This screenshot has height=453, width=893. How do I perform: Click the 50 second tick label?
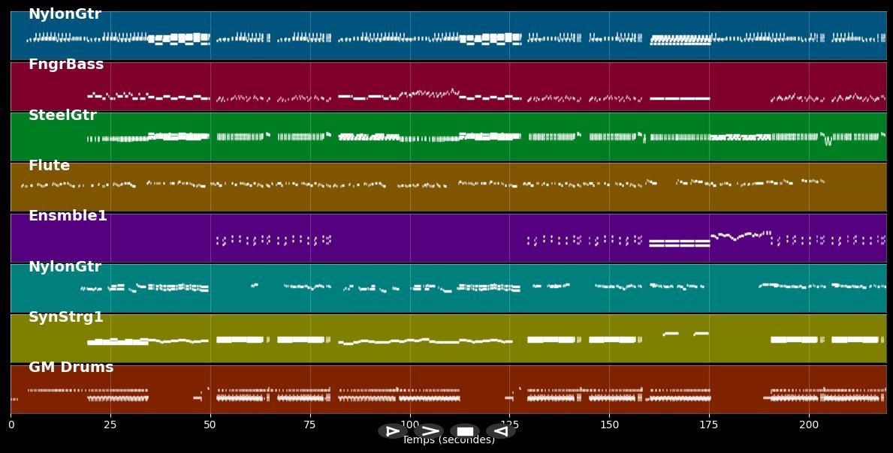coord(210,425)
